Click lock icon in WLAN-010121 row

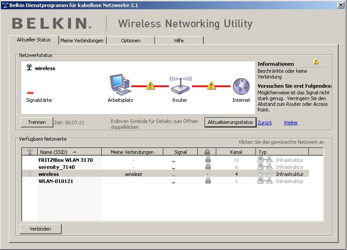208,180
